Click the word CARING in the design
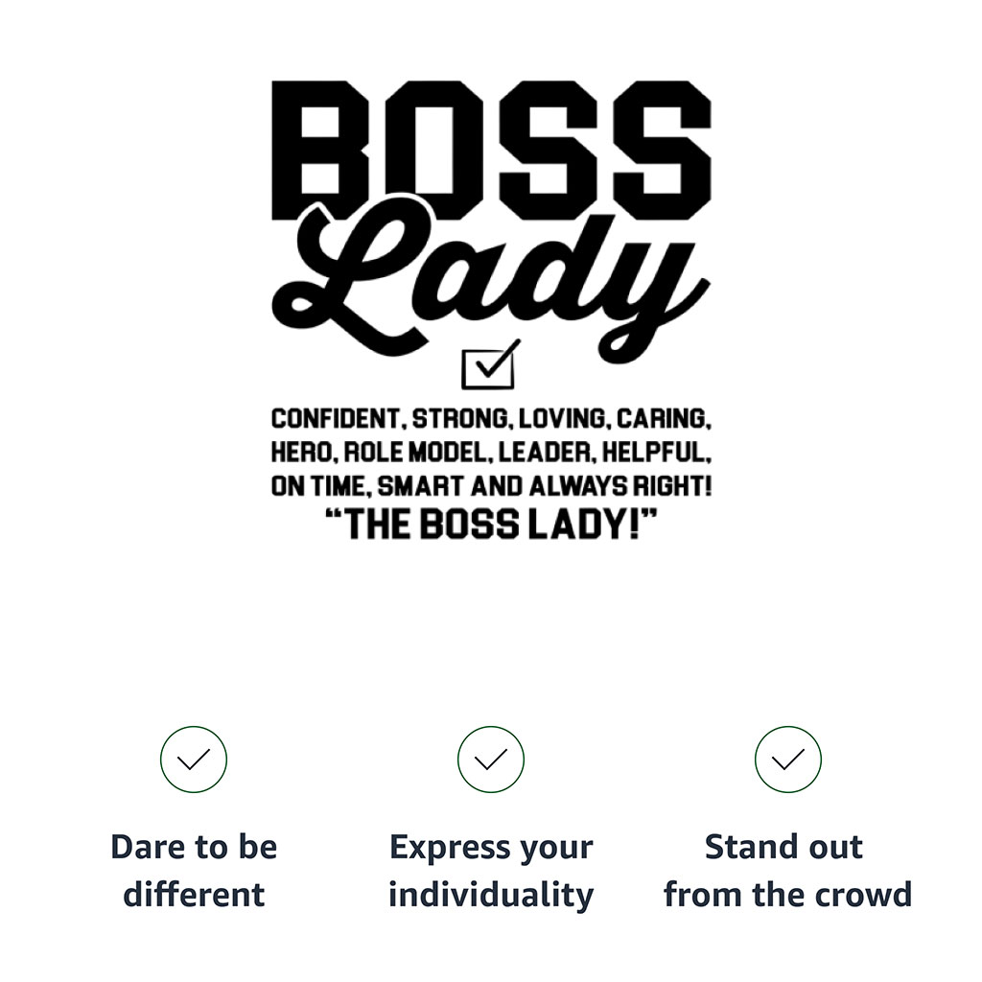The image size is (982, 982). 664,419
